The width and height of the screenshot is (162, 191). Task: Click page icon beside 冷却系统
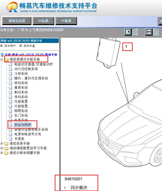coord(11,74)
